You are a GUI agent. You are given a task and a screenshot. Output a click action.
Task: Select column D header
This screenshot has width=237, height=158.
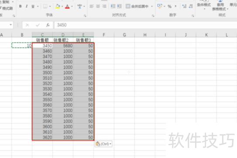pos(63,35)
